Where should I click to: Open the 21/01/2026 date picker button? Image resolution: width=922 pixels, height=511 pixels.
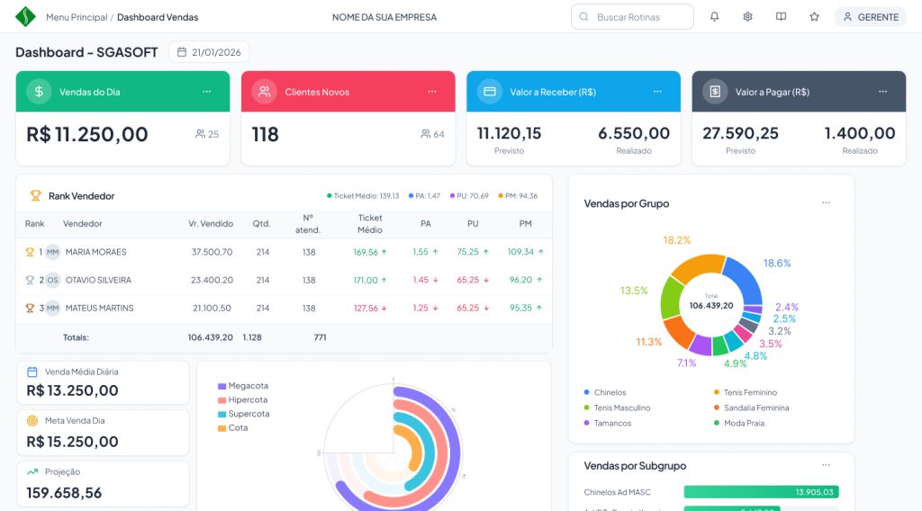[209, 52]
